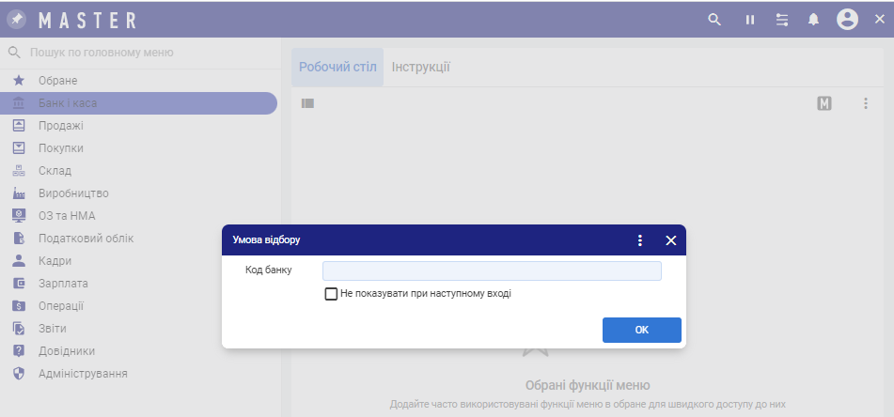Select Адміністрування in the sidebar

[83, 374]
